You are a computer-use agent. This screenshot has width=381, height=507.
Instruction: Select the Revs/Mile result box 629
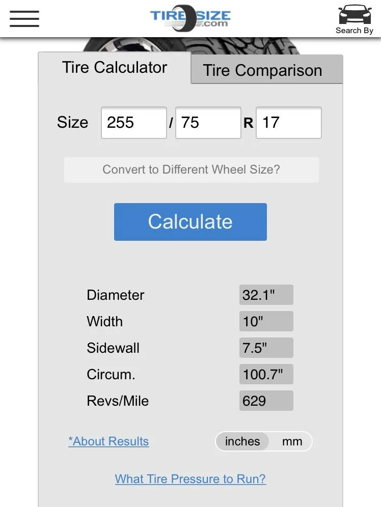(266, 401)
